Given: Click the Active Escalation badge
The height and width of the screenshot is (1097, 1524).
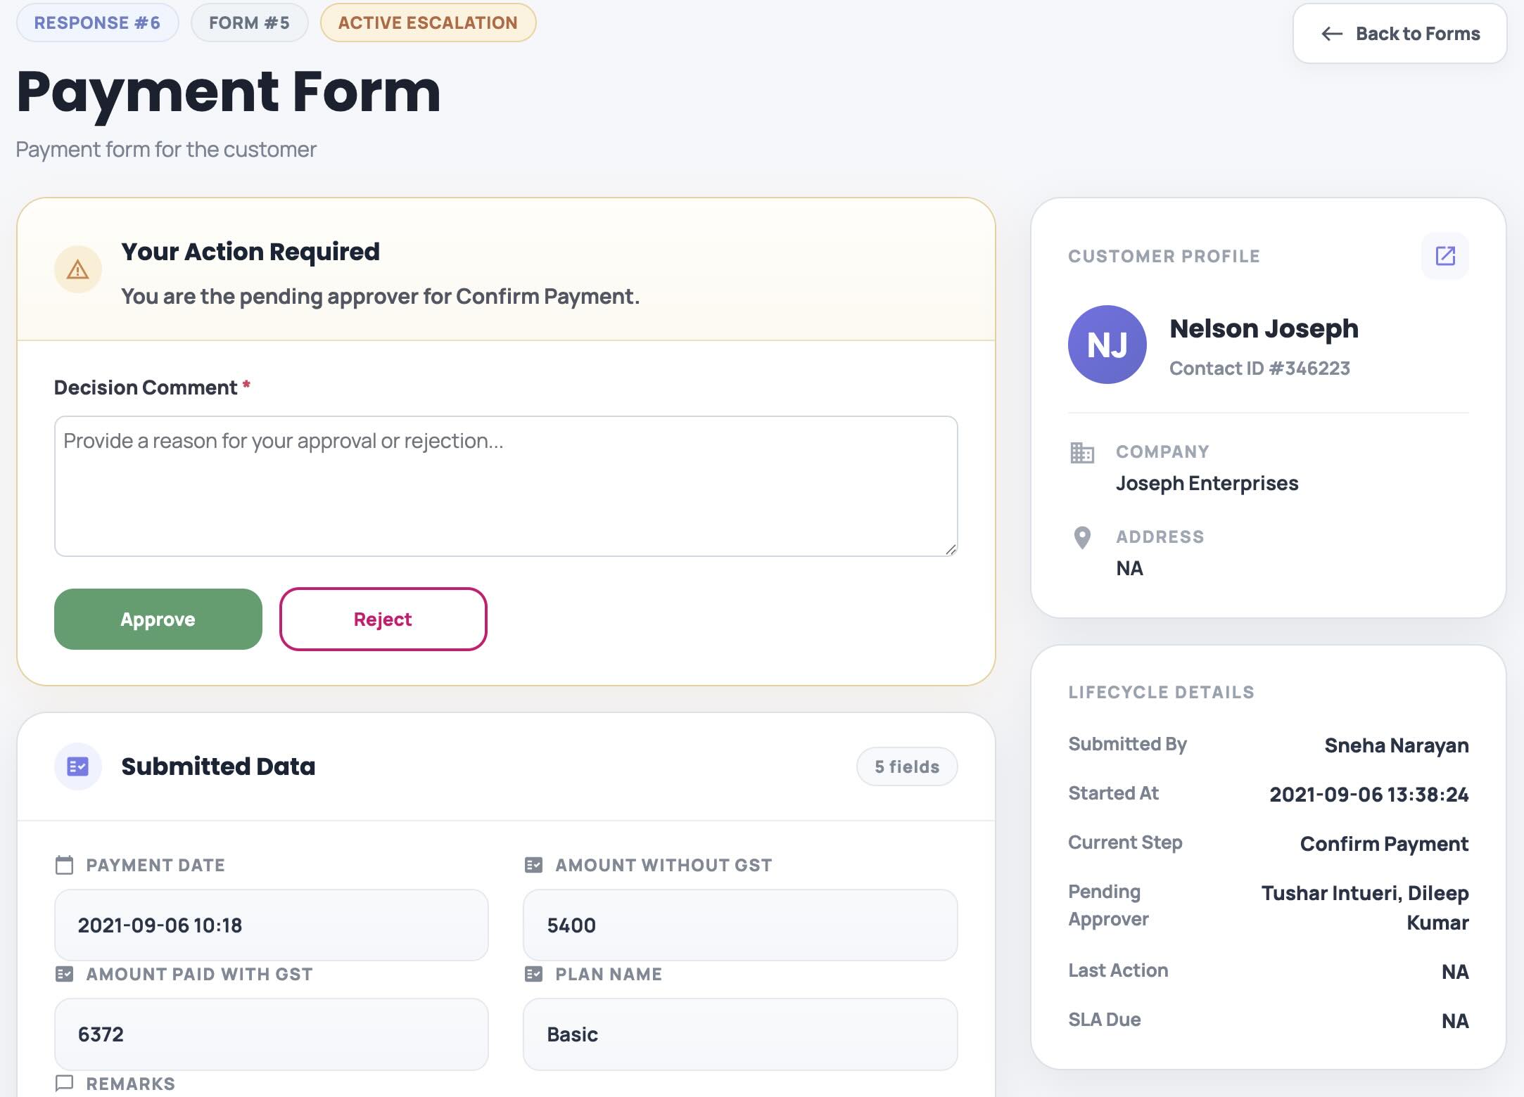Looking at the screenshot, I should [x=428, y=22].
